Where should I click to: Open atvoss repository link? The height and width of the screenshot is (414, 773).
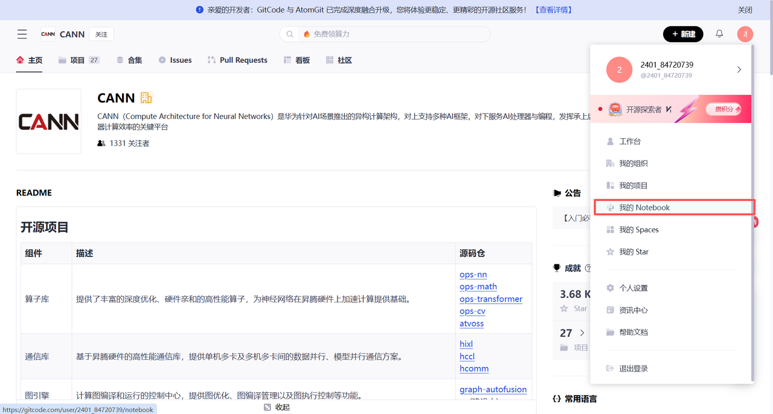pyautogui.click(x=472, y=323)
